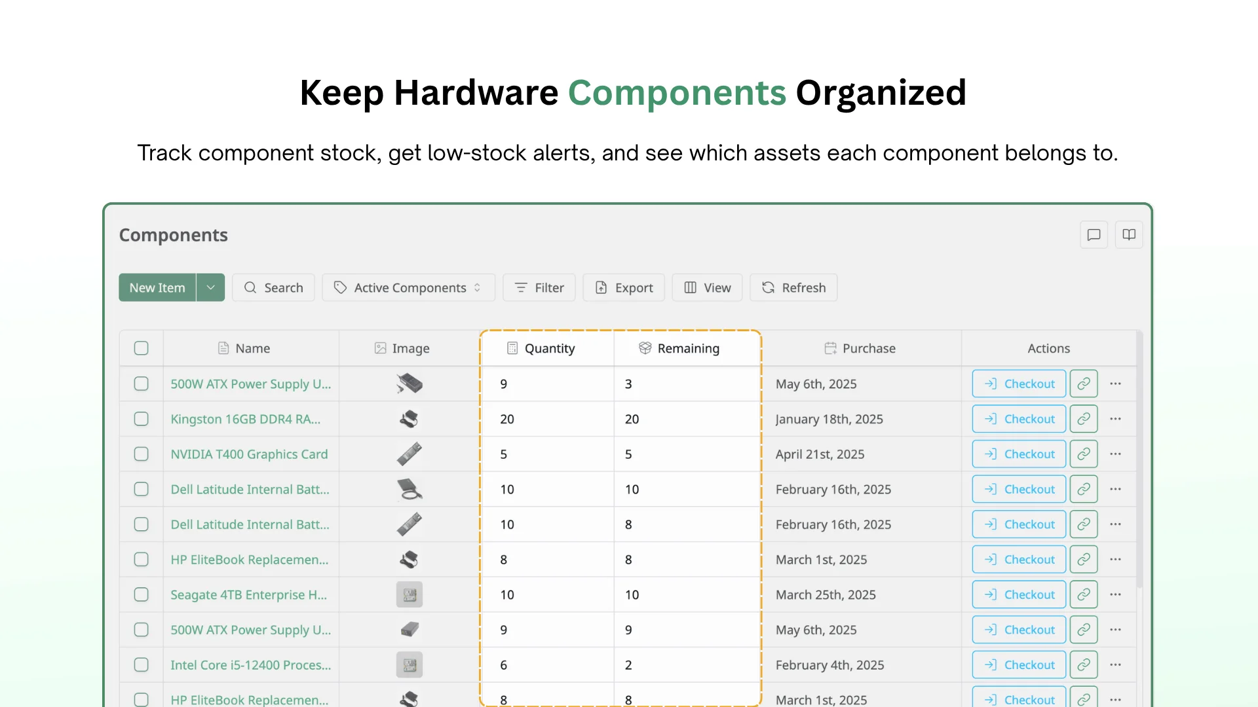Click link icon in Kingston 16GB DDR4 row

(1084, 419)
